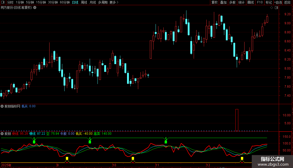Click the month 10 axis label

(x=114, y=165)
